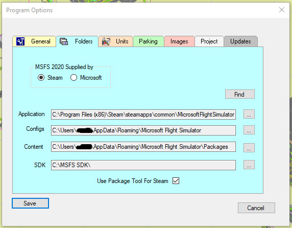Switch to the Images tab

tap(179, 41)
